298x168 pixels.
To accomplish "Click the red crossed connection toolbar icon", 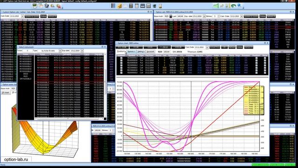I will [59, 6].
